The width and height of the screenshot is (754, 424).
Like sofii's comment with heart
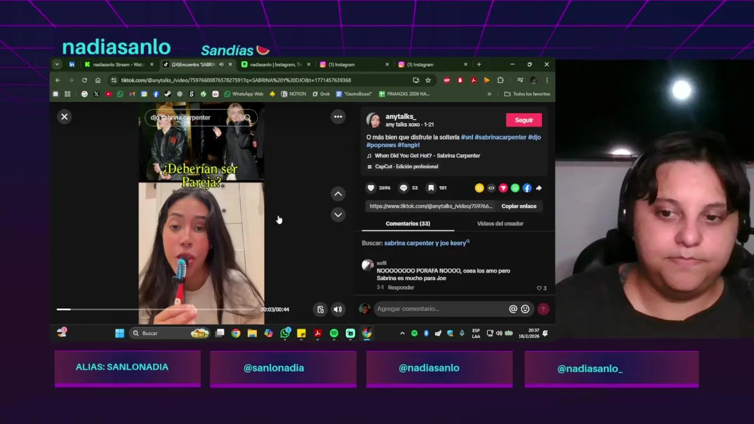point(539,288)
